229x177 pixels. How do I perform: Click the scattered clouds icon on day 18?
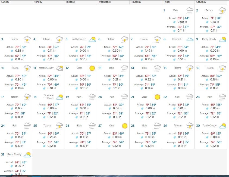point(60,97)
